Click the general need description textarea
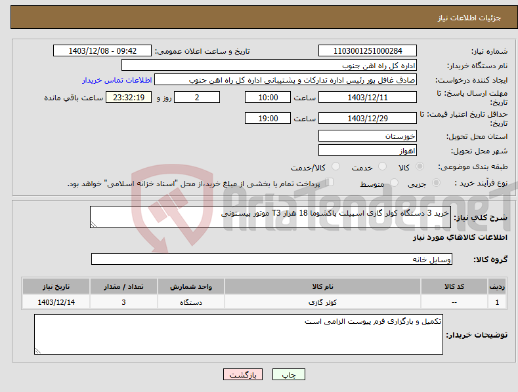 point(270,217)
